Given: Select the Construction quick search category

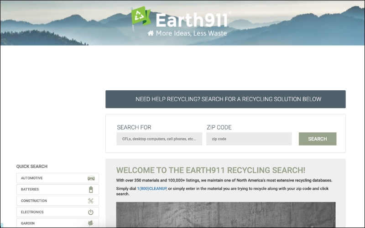Looking at the screenshot, I should 57,201.
